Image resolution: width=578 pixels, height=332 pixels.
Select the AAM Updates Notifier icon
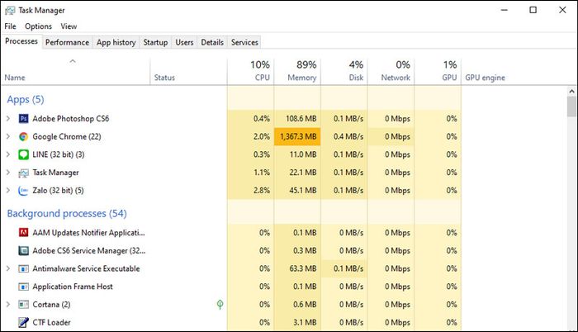point(23,232)
